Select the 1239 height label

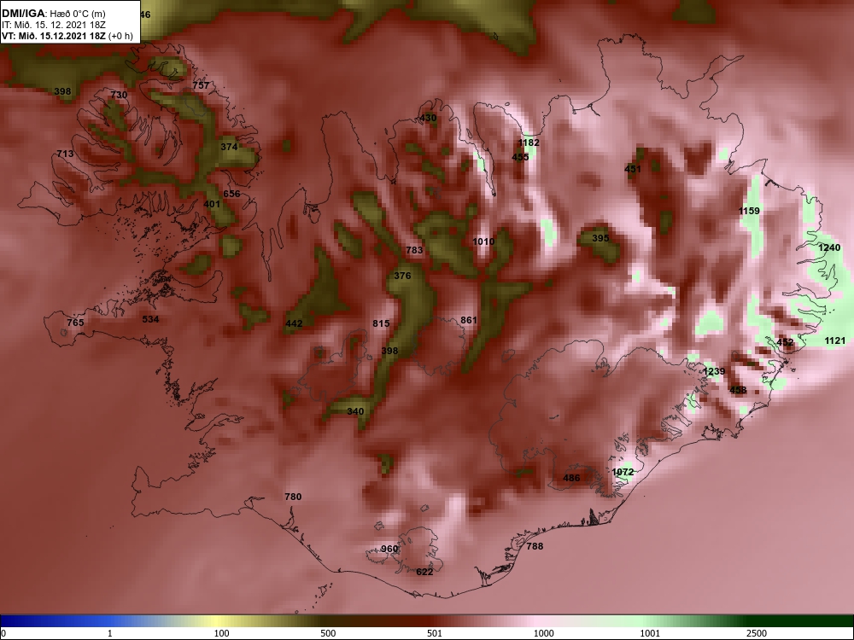[x=714, y=371]
